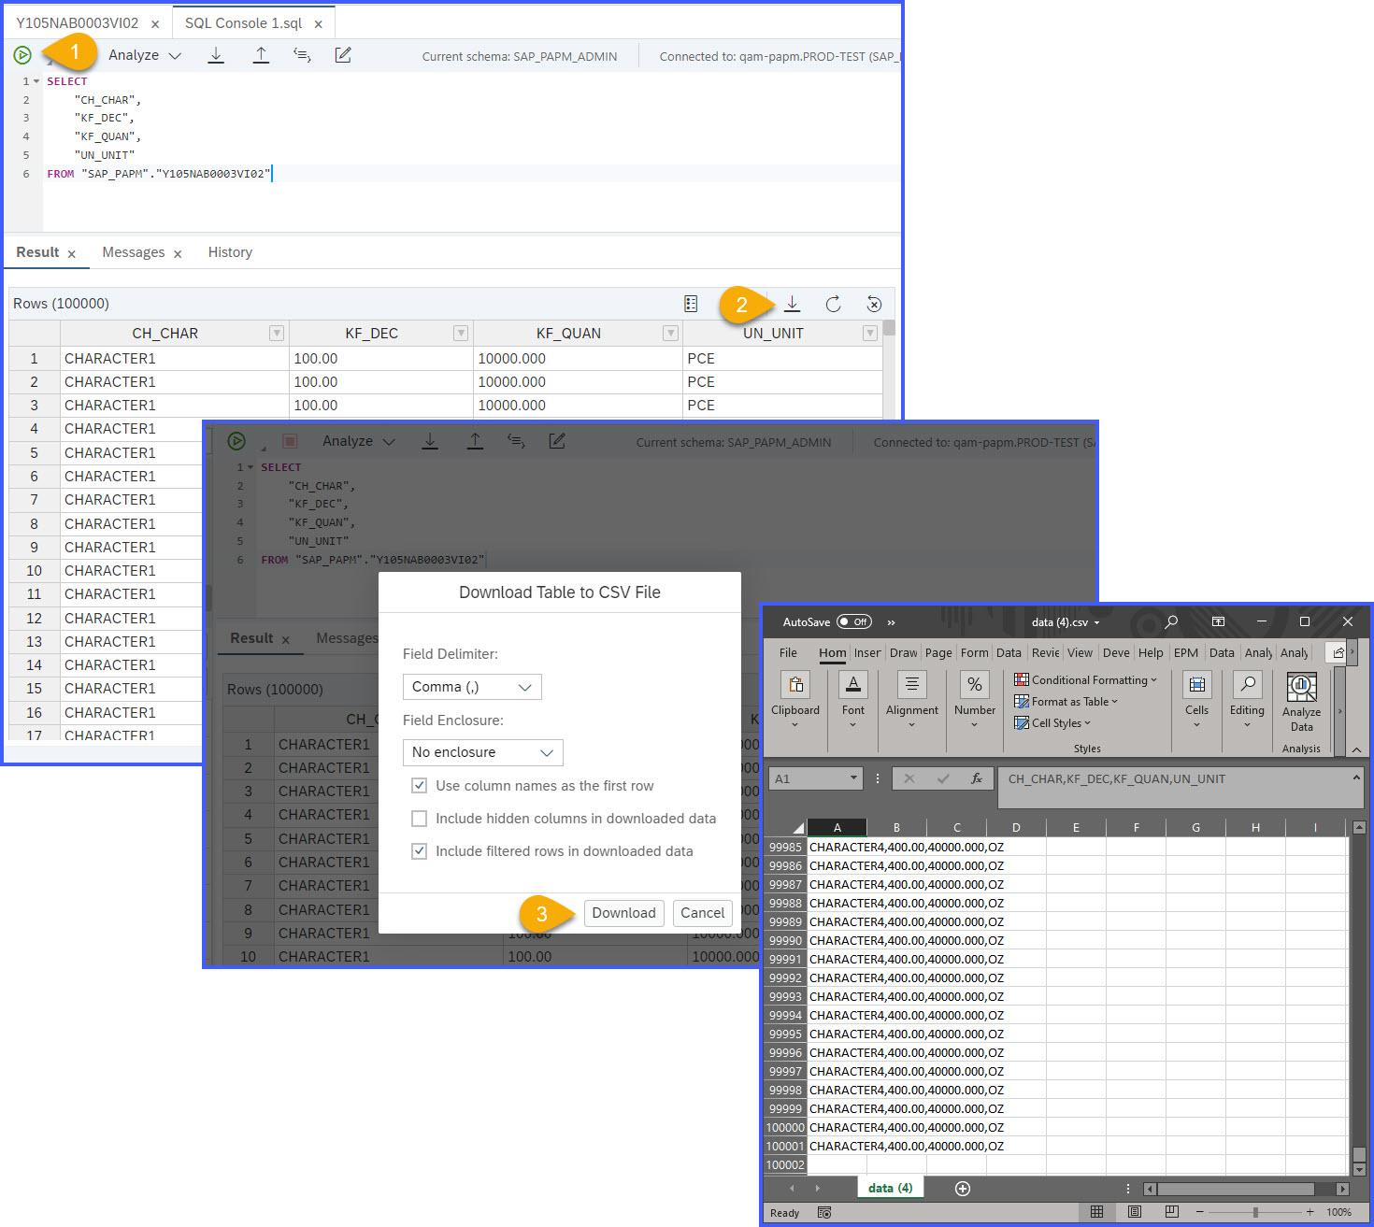The width and height of the screenshot is (1374, 1227).
Task: Cancel the CSV download dialog
Action: 702,913
